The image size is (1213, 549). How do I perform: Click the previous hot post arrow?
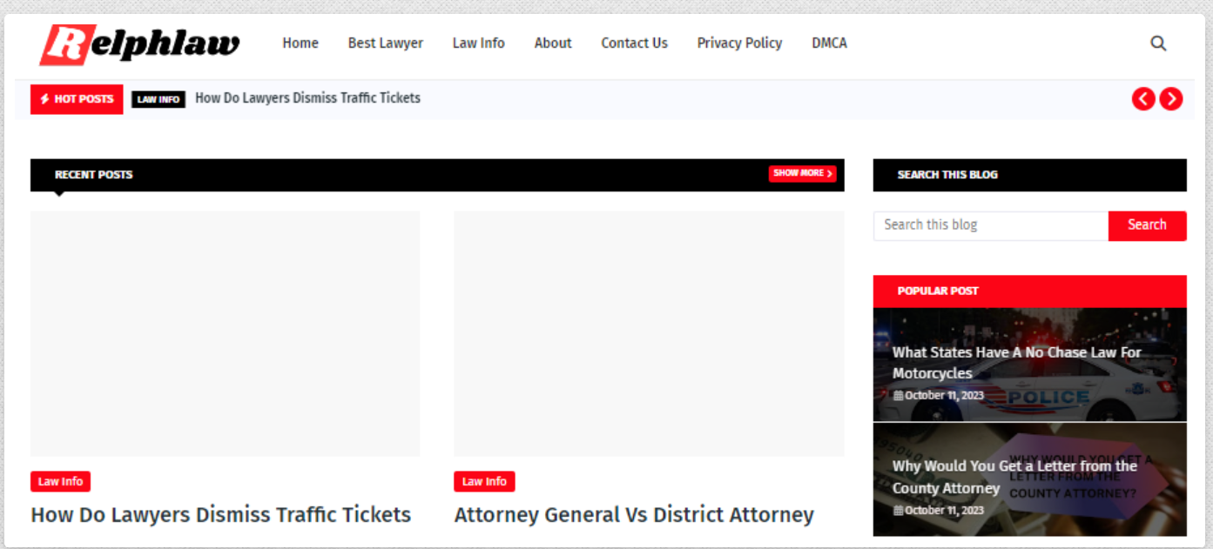[x=1143, y=99]
